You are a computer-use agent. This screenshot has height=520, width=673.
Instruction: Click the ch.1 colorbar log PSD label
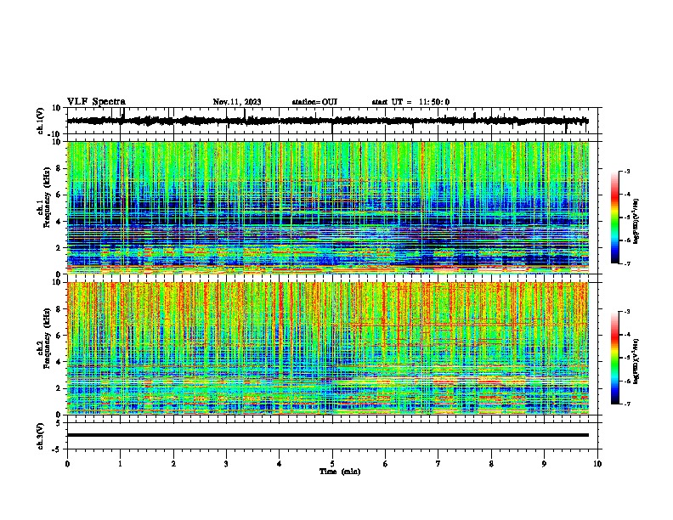(636, 221)
